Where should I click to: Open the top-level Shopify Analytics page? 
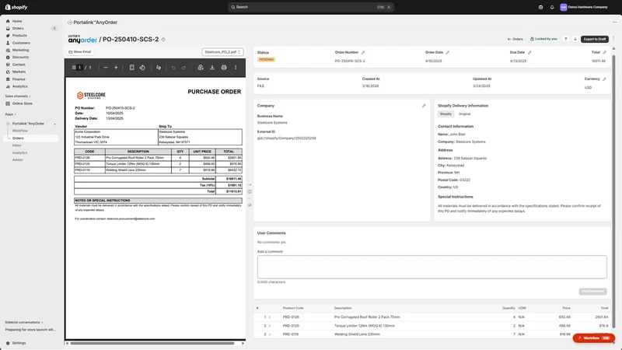[19, 86]
